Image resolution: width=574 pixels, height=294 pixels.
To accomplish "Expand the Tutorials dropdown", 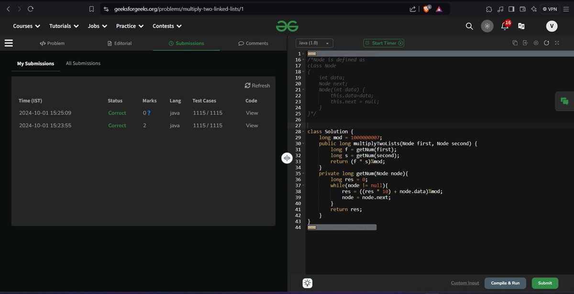I will pyautogui.click(x=64, y=26).
